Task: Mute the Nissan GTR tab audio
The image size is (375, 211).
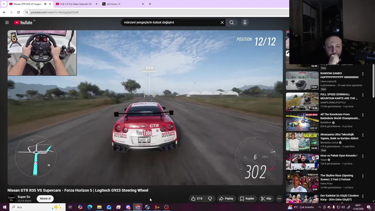Action: 45,4
